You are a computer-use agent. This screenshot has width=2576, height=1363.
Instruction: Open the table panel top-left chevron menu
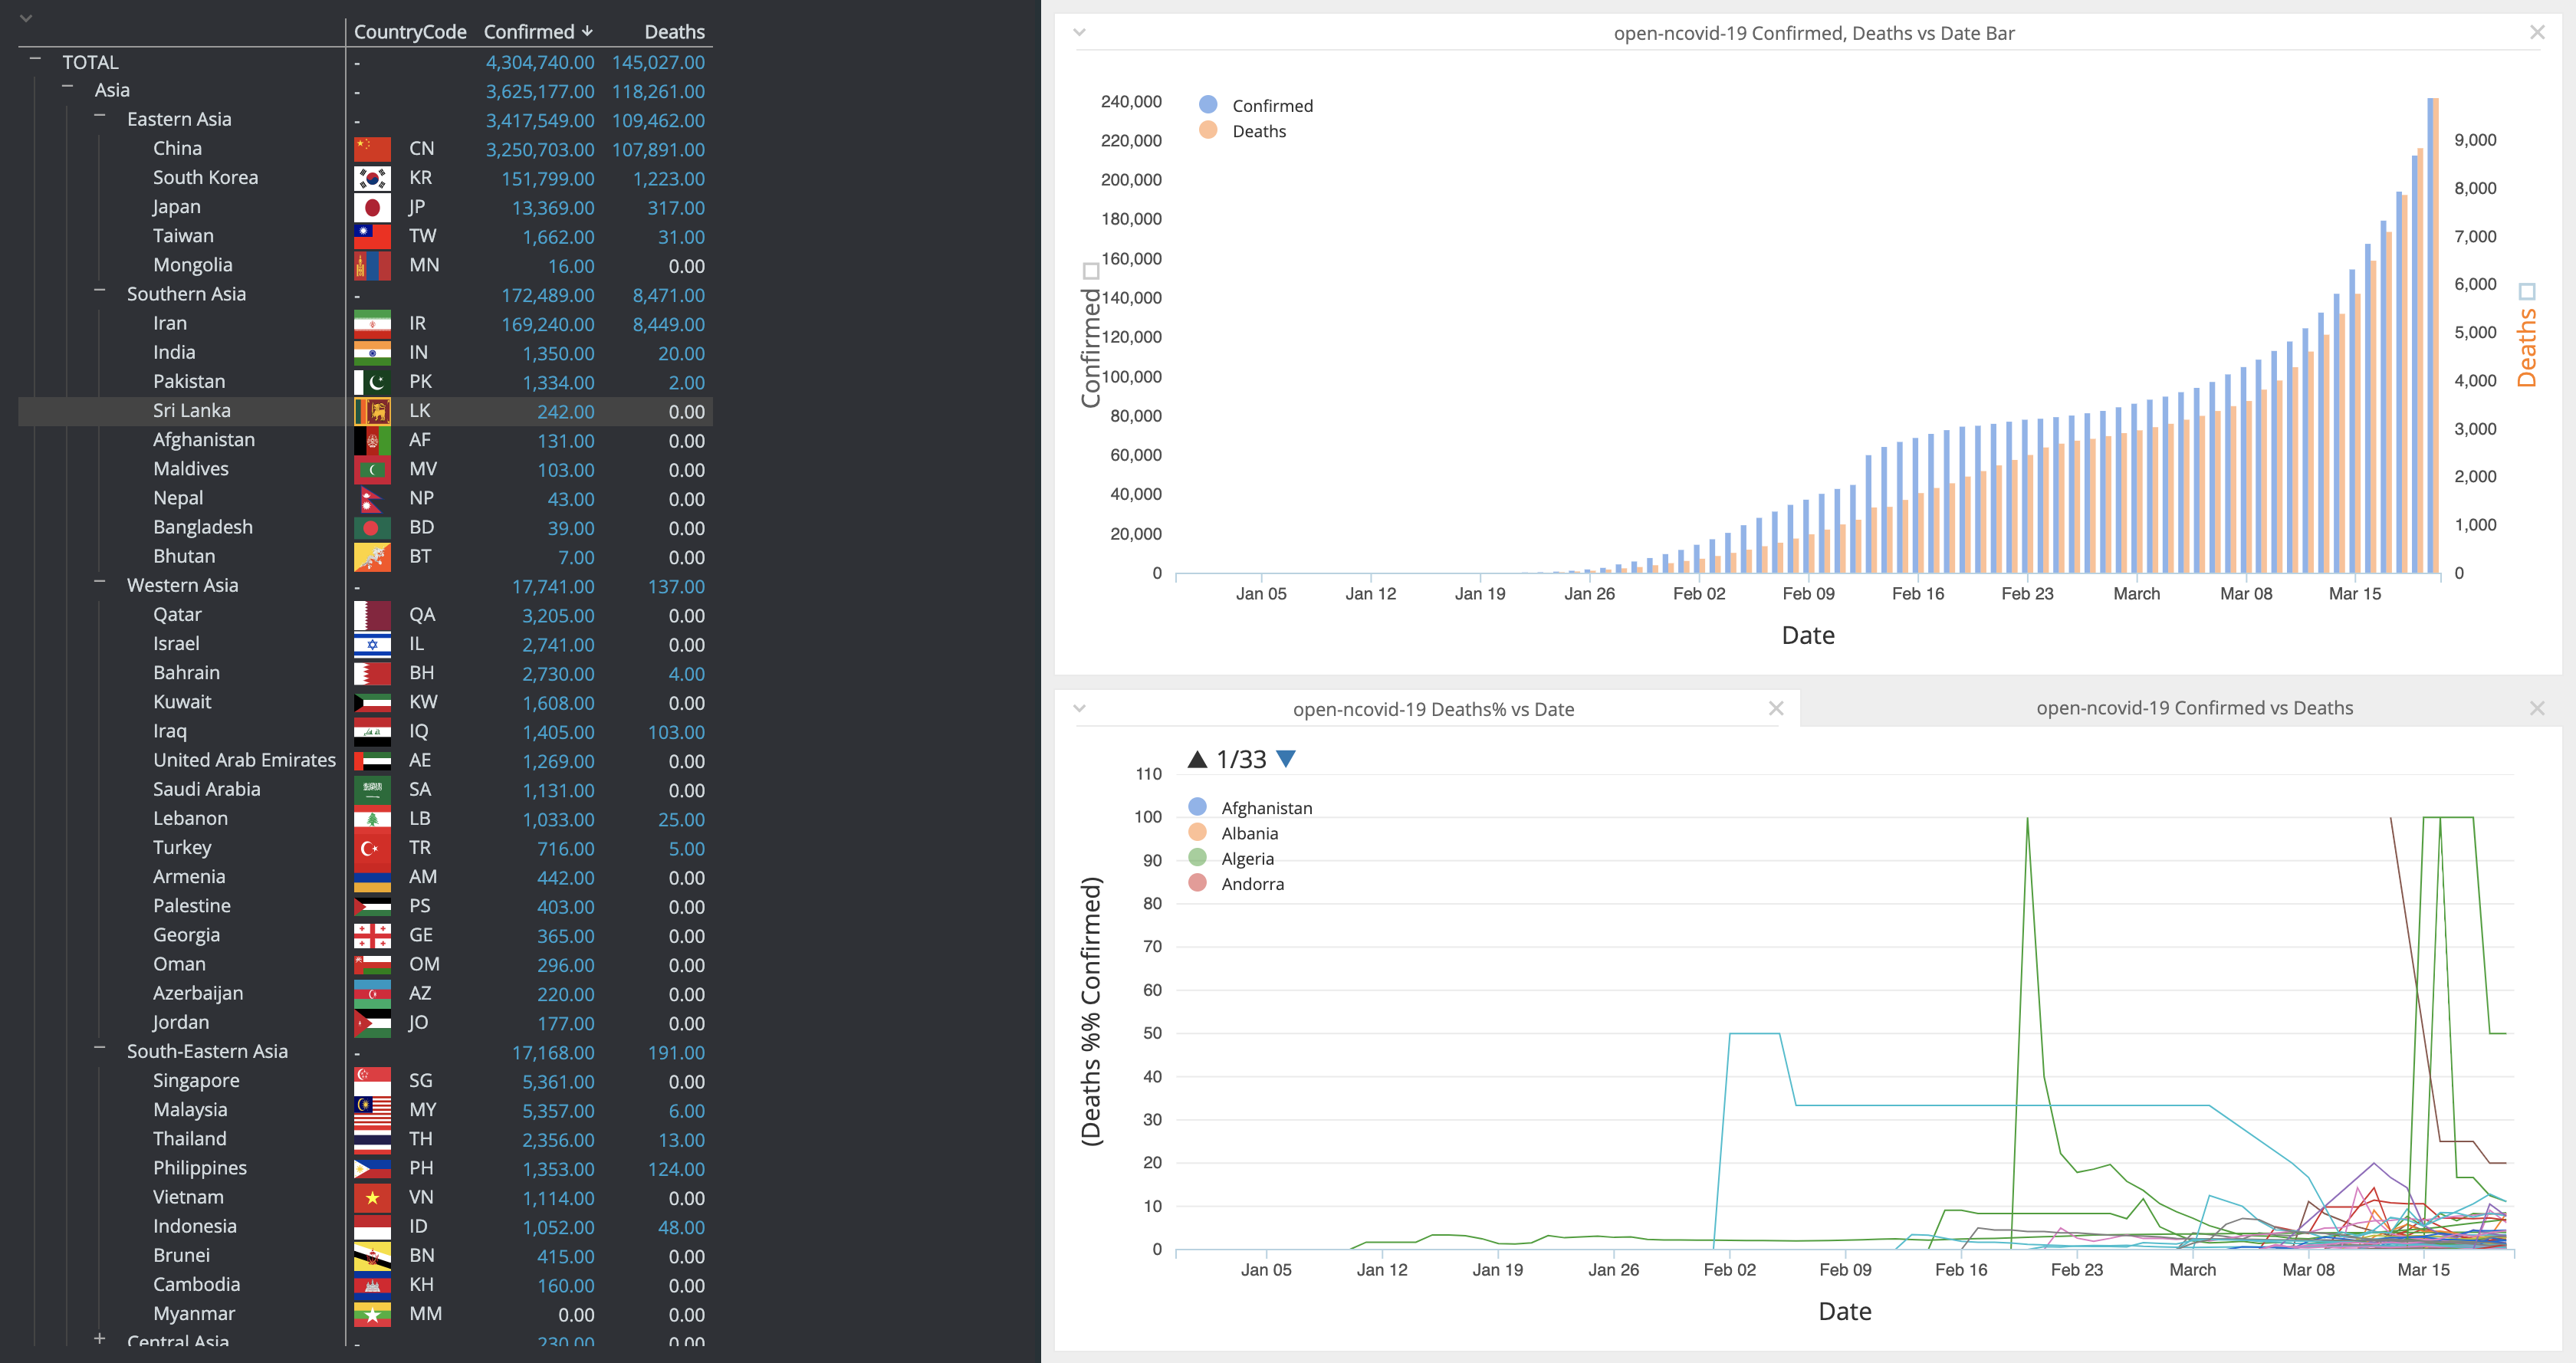click(26, 18)
